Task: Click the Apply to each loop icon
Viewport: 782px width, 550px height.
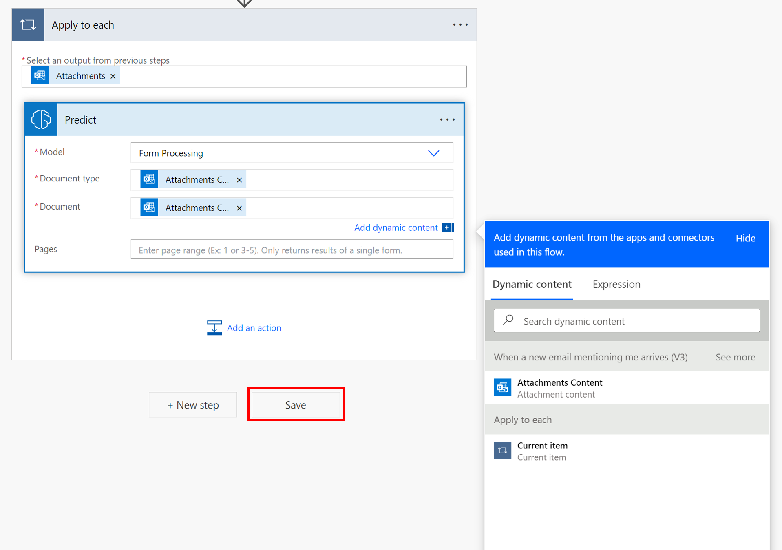Action: click(28, 25)
